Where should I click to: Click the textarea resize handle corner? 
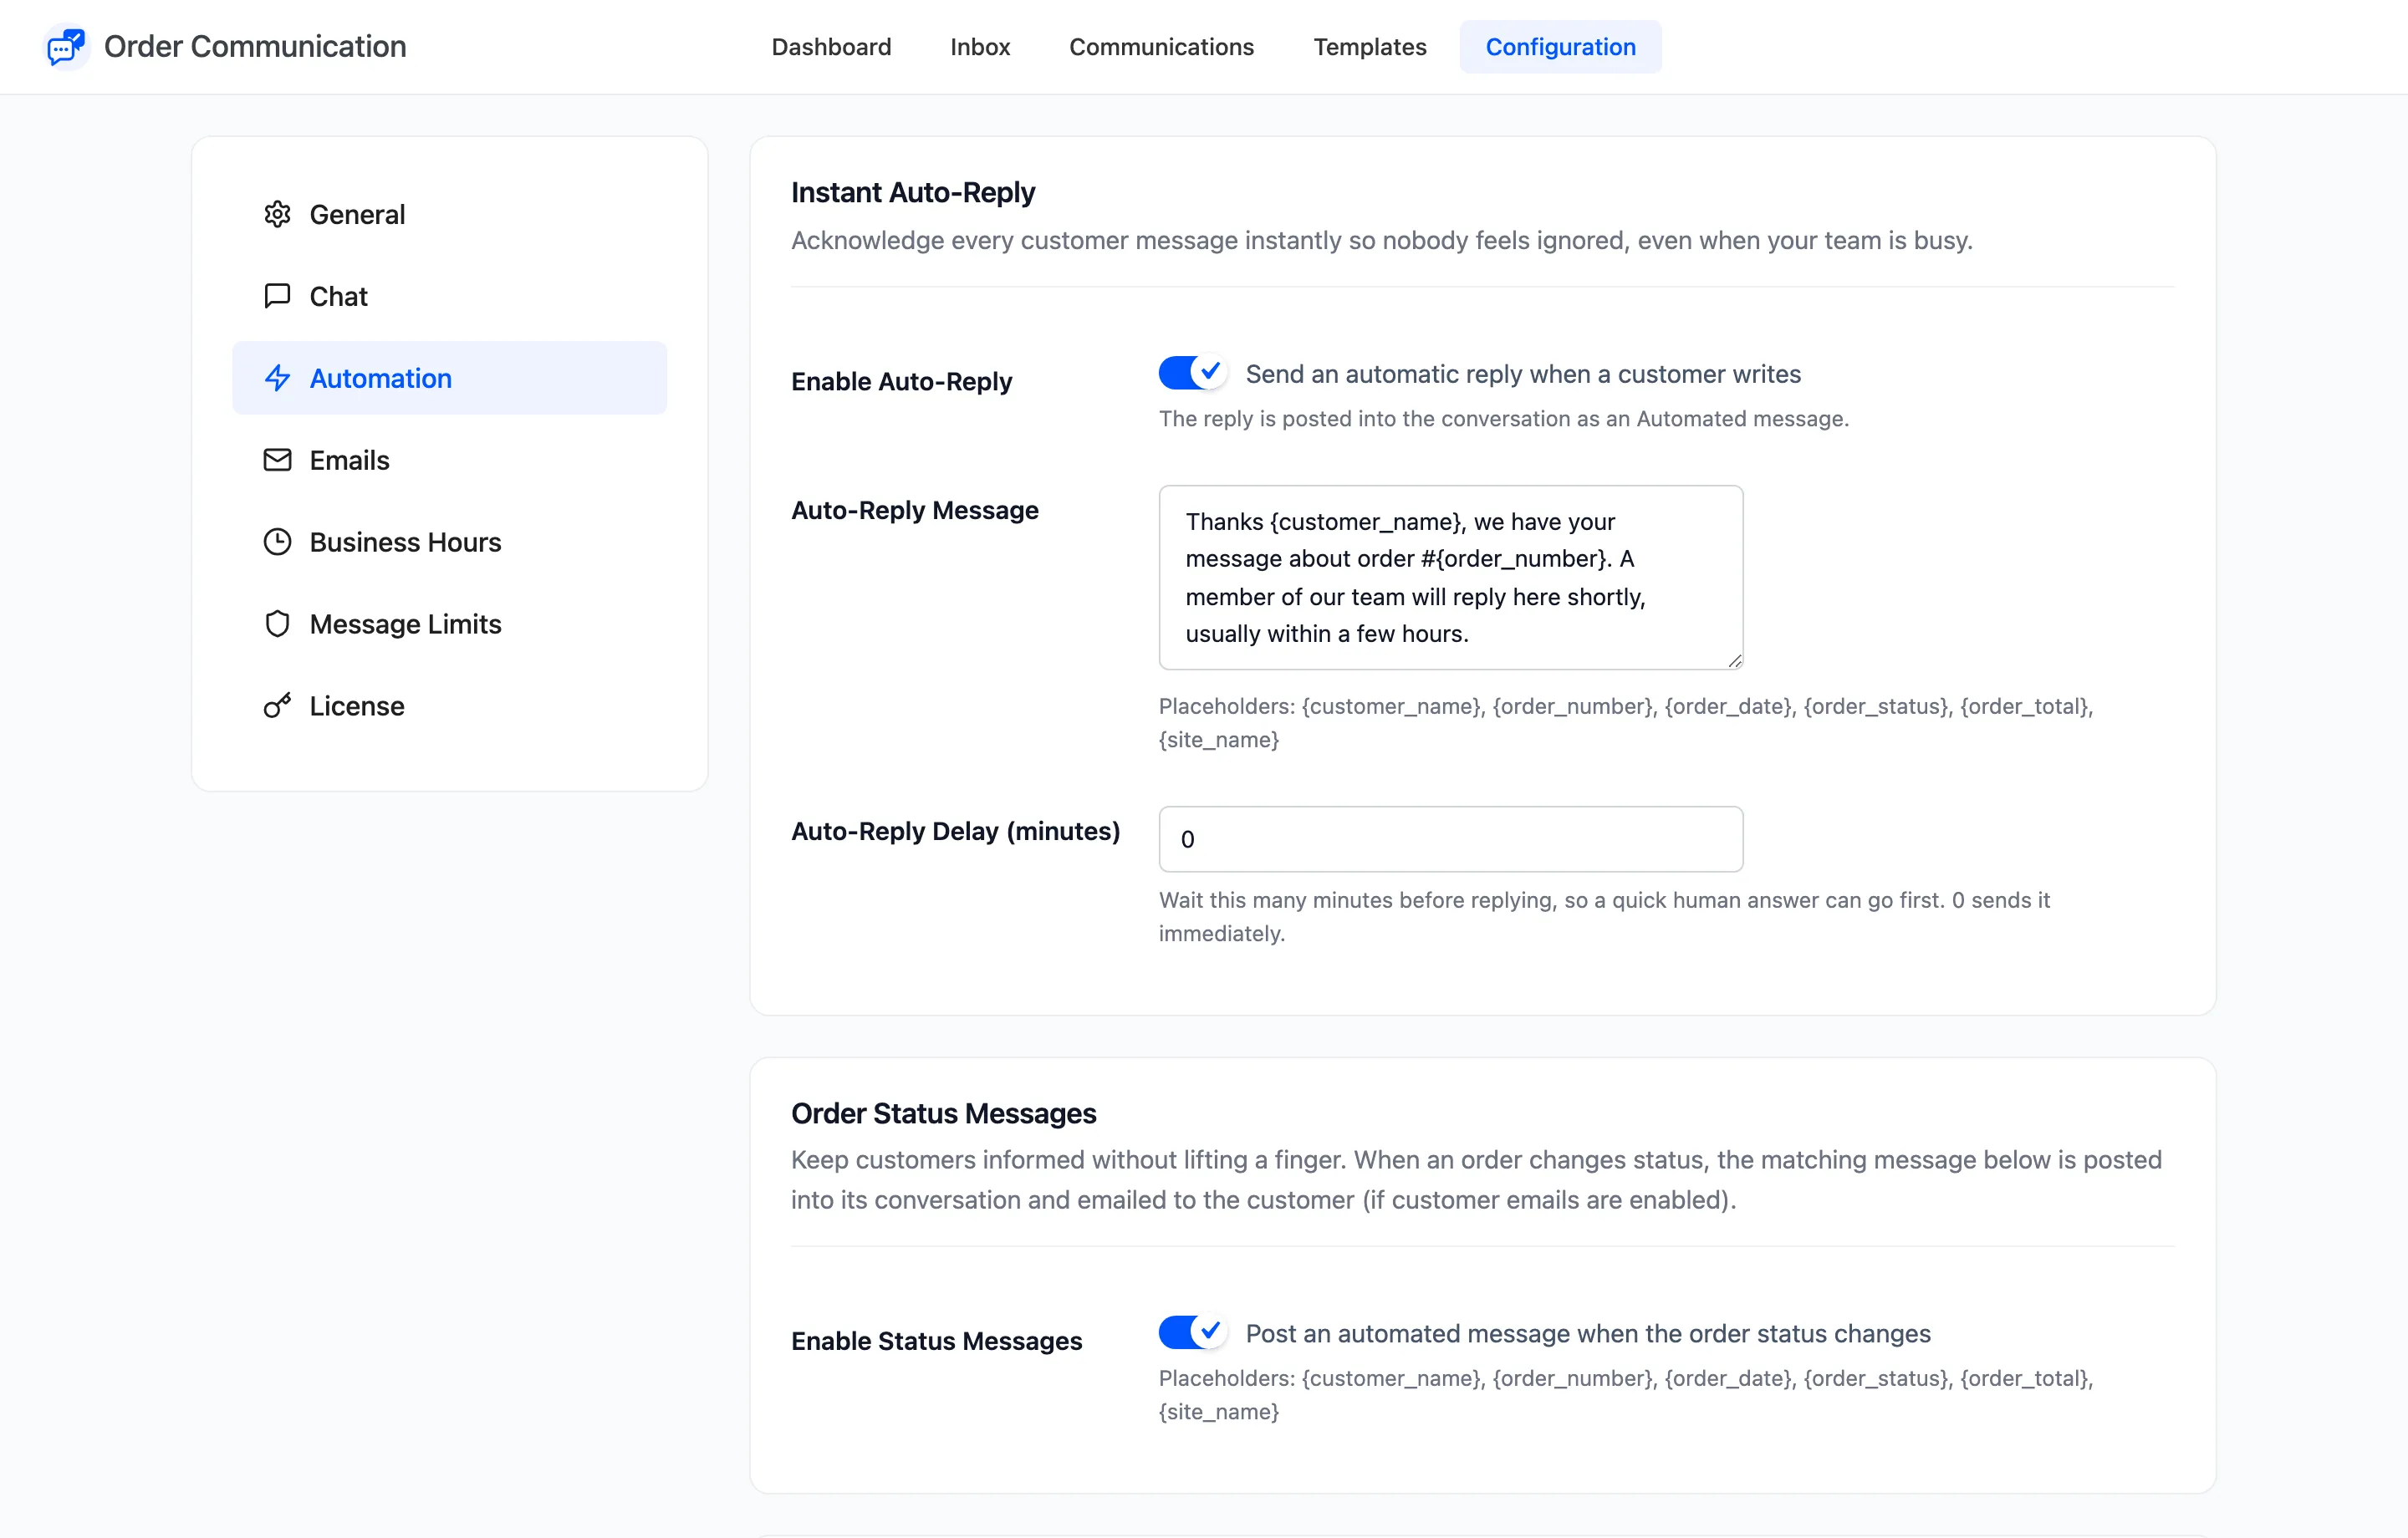[1734, 661]
